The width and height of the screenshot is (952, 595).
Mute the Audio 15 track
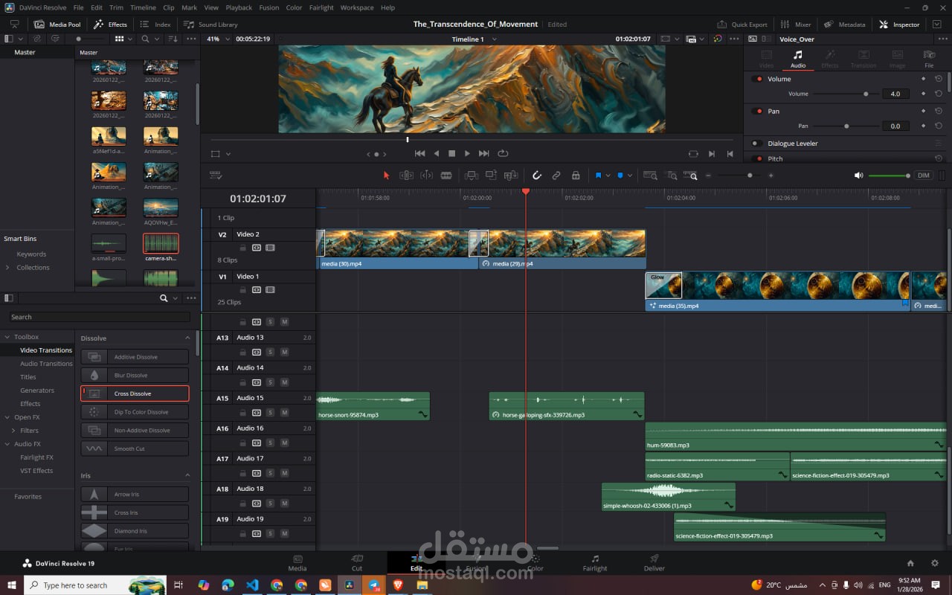pyautogui.click(x=284, y=413)
